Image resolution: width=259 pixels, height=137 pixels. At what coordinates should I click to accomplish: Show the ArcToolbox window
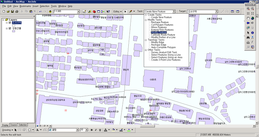94,11
